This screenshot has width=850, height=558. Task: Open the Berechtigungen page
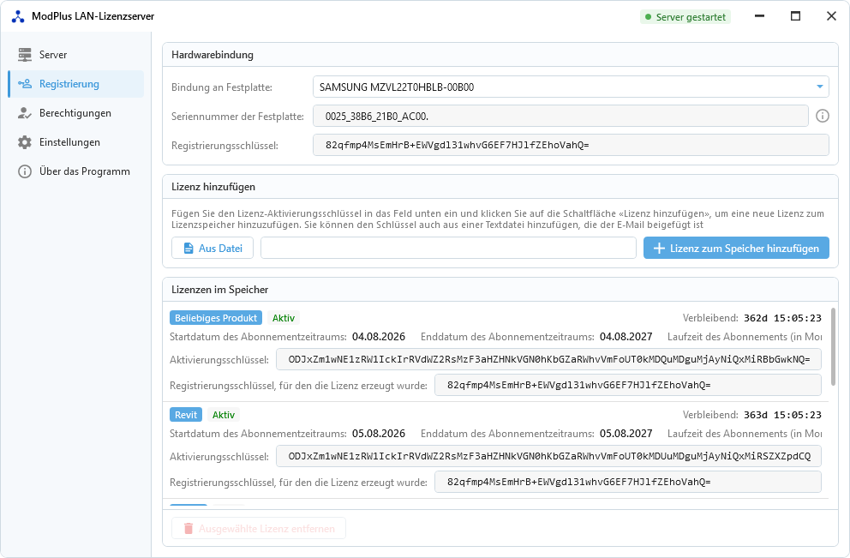coord(76,113)
